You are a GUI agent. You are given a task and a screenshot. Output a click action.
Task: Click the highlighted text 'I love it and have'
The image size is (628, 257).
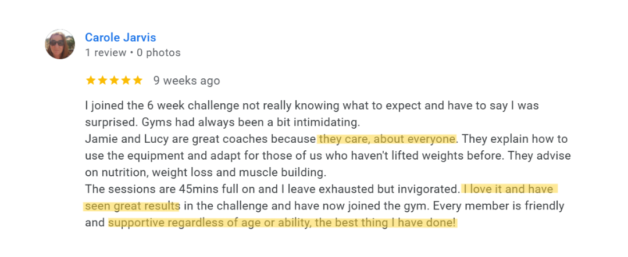(510, 189)
